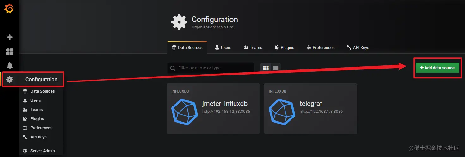Open Users in sidebar submenu
465x157 pixels.
[x=36, y=100]
